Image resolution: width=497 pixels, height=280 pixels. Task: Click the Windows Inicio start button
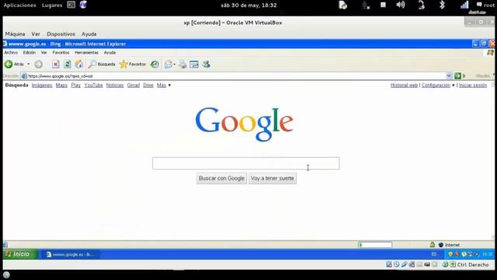pyautogui.click(x=20, y=254)
